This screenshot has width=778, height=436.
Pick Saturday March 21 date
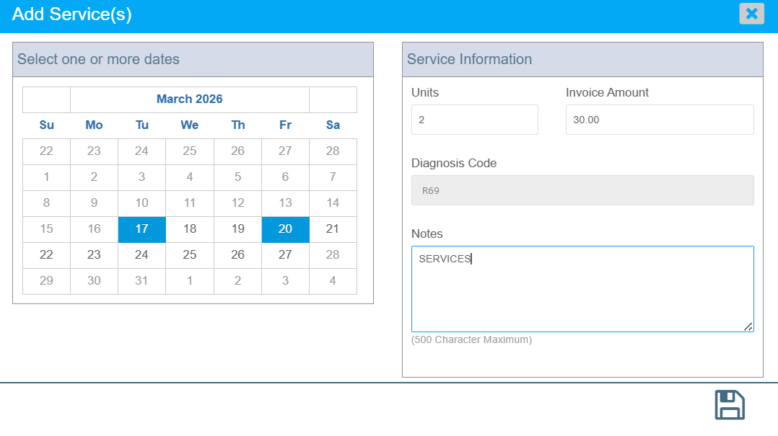coord(333,229)
